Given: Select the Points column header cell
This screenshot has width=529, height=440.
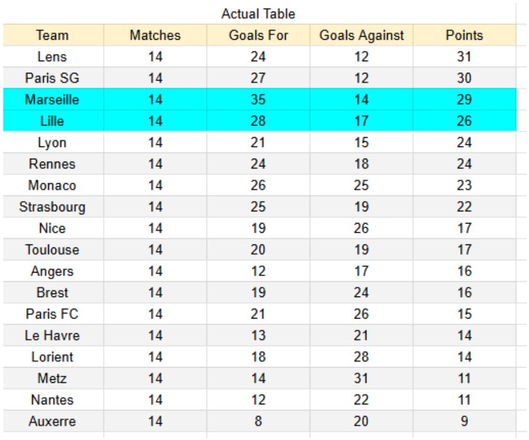Looking at the screenshot, I should (x=464, y=36).
